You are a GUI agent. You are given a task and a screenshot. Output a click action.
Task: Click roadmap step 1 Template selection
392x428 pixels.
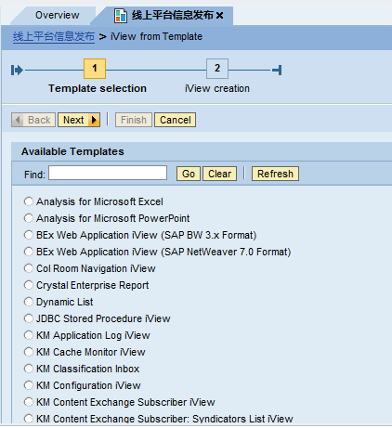pos(95,69)
